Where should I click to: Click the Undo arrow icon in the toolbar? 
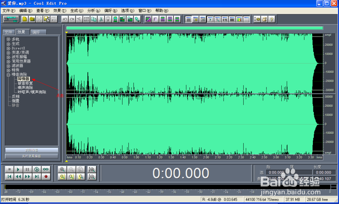pos(65,19)
